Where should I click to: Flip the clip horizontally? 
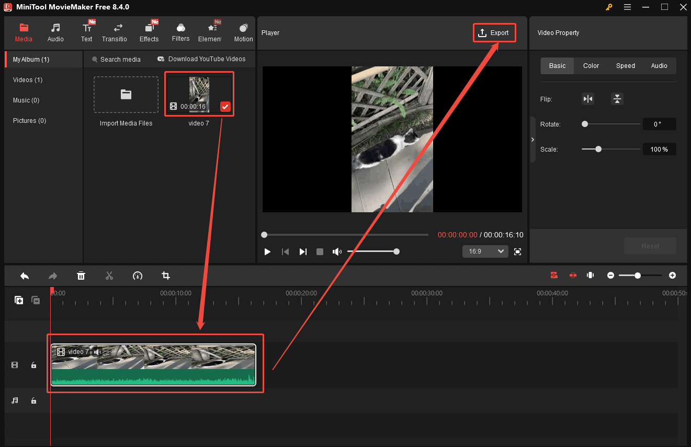587,99
